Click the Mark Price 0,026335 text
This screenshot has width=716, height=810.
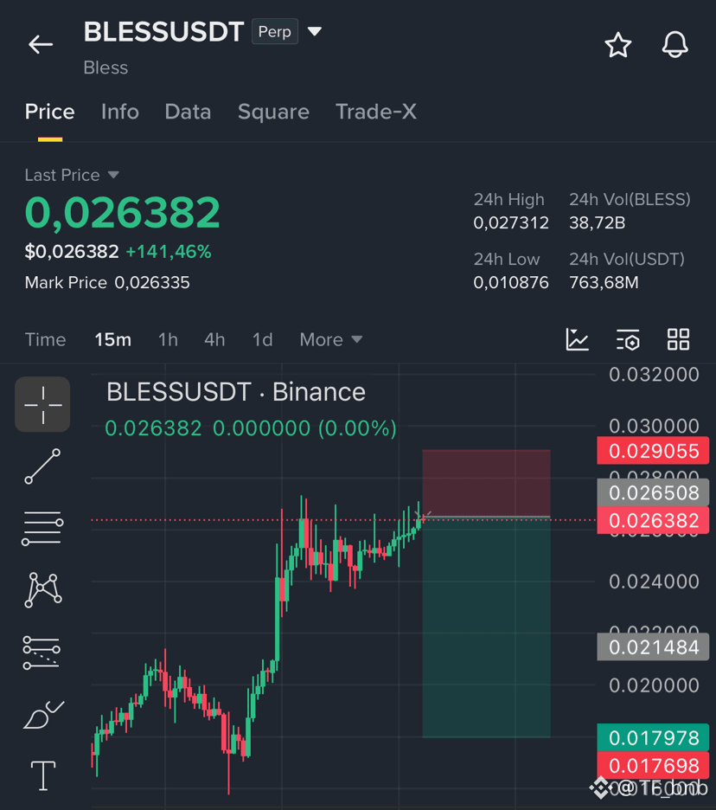coord(107,283)
